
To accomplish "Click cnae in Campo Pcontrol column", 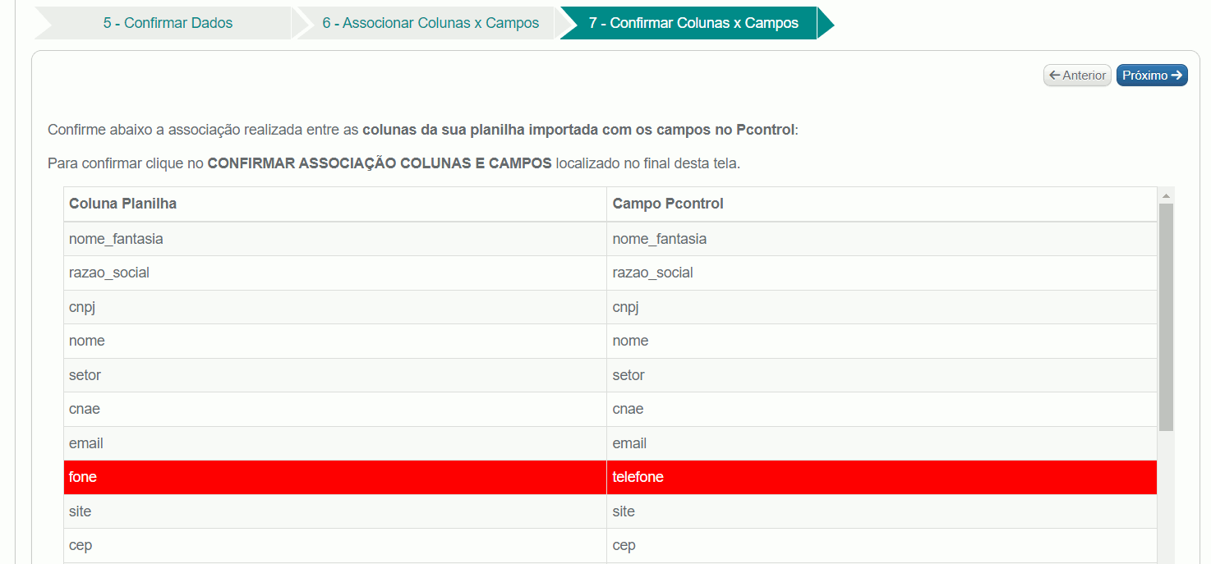I will pyautogui.click(x=882, y=409).
